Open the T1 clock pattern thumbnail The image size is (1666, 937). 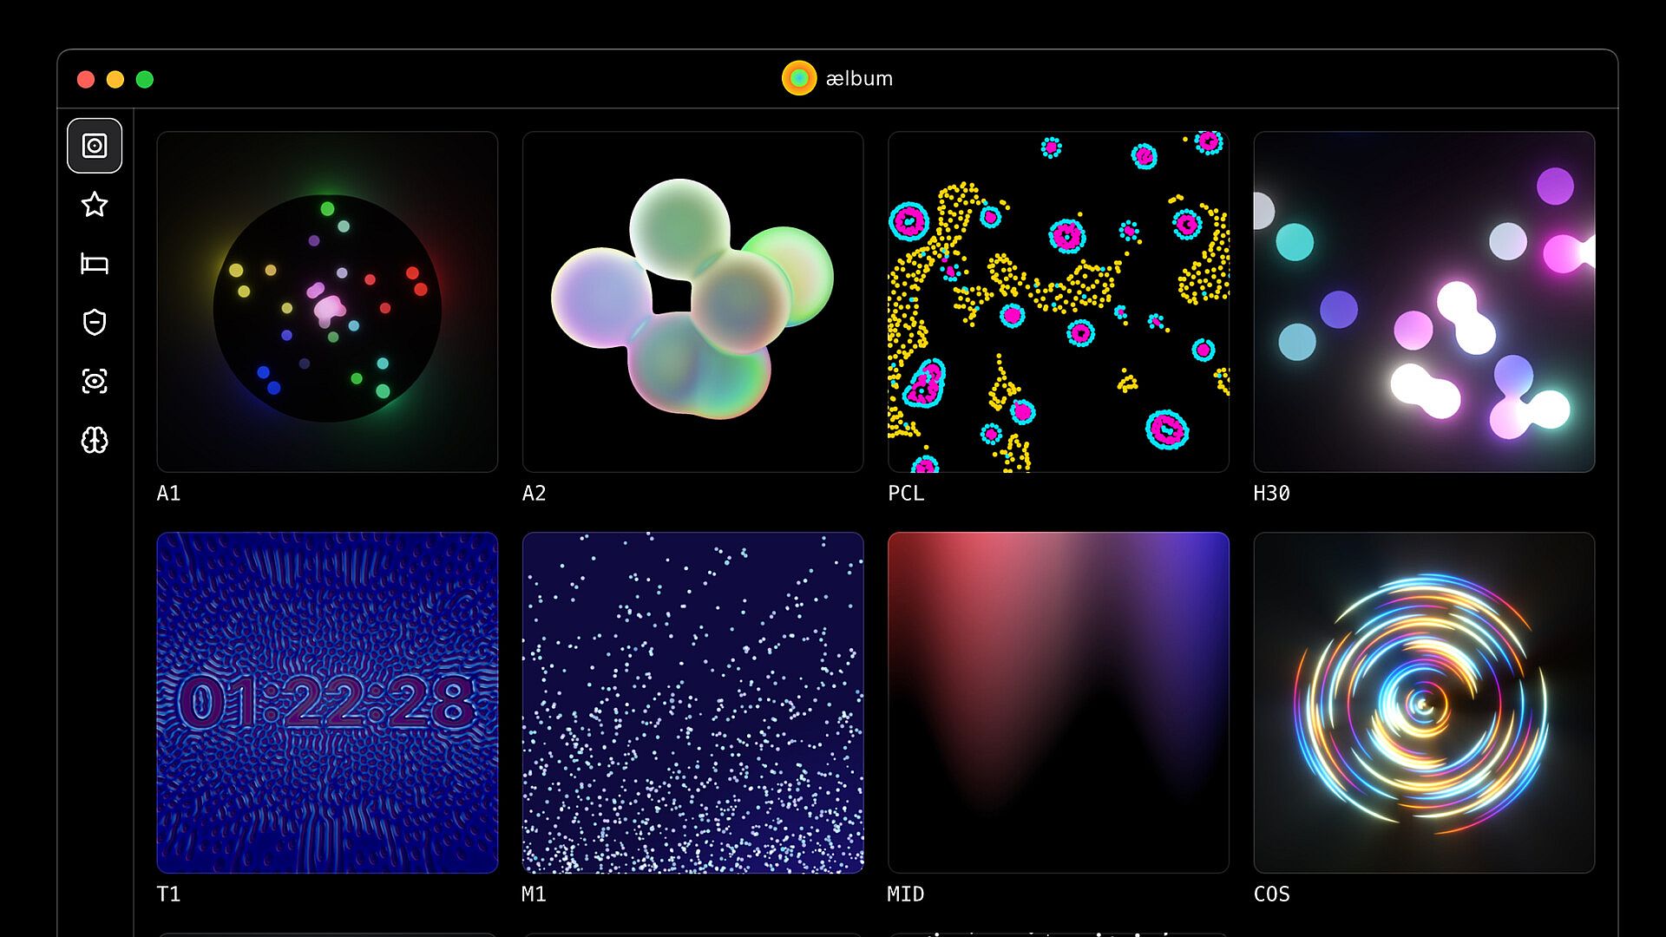point(327,703)
